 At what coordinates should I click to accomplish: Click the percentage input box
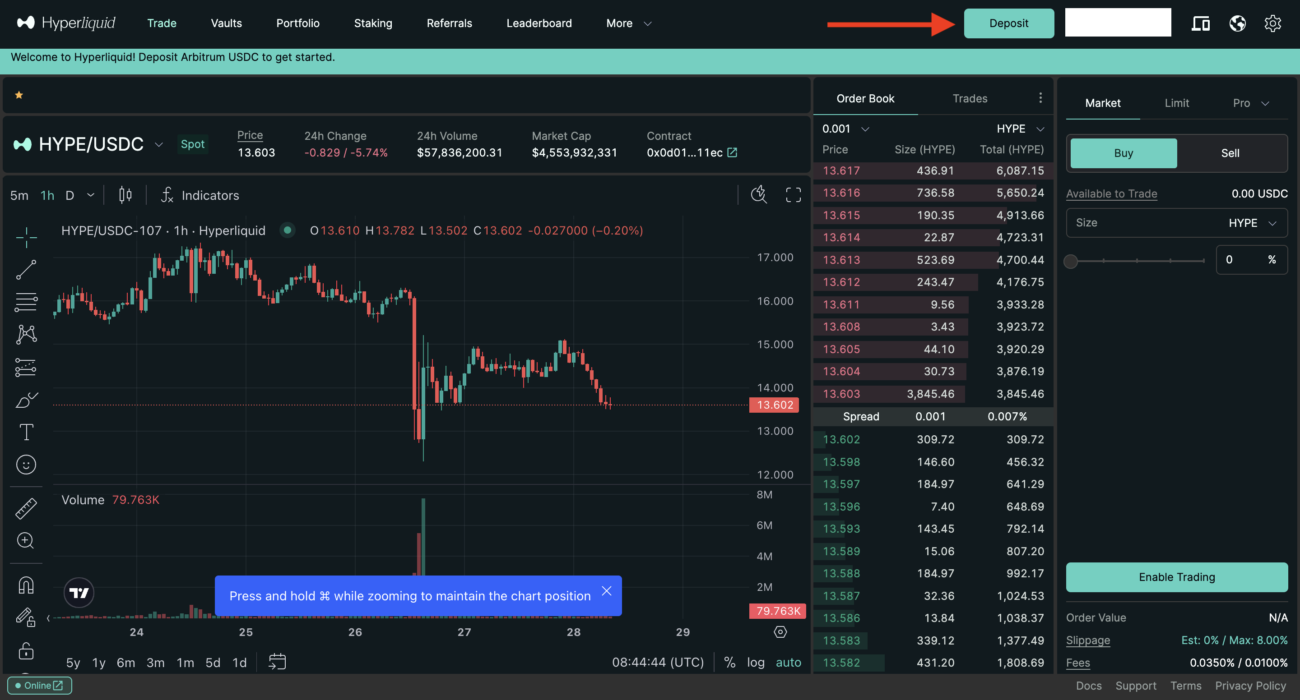click(1252, 259)
